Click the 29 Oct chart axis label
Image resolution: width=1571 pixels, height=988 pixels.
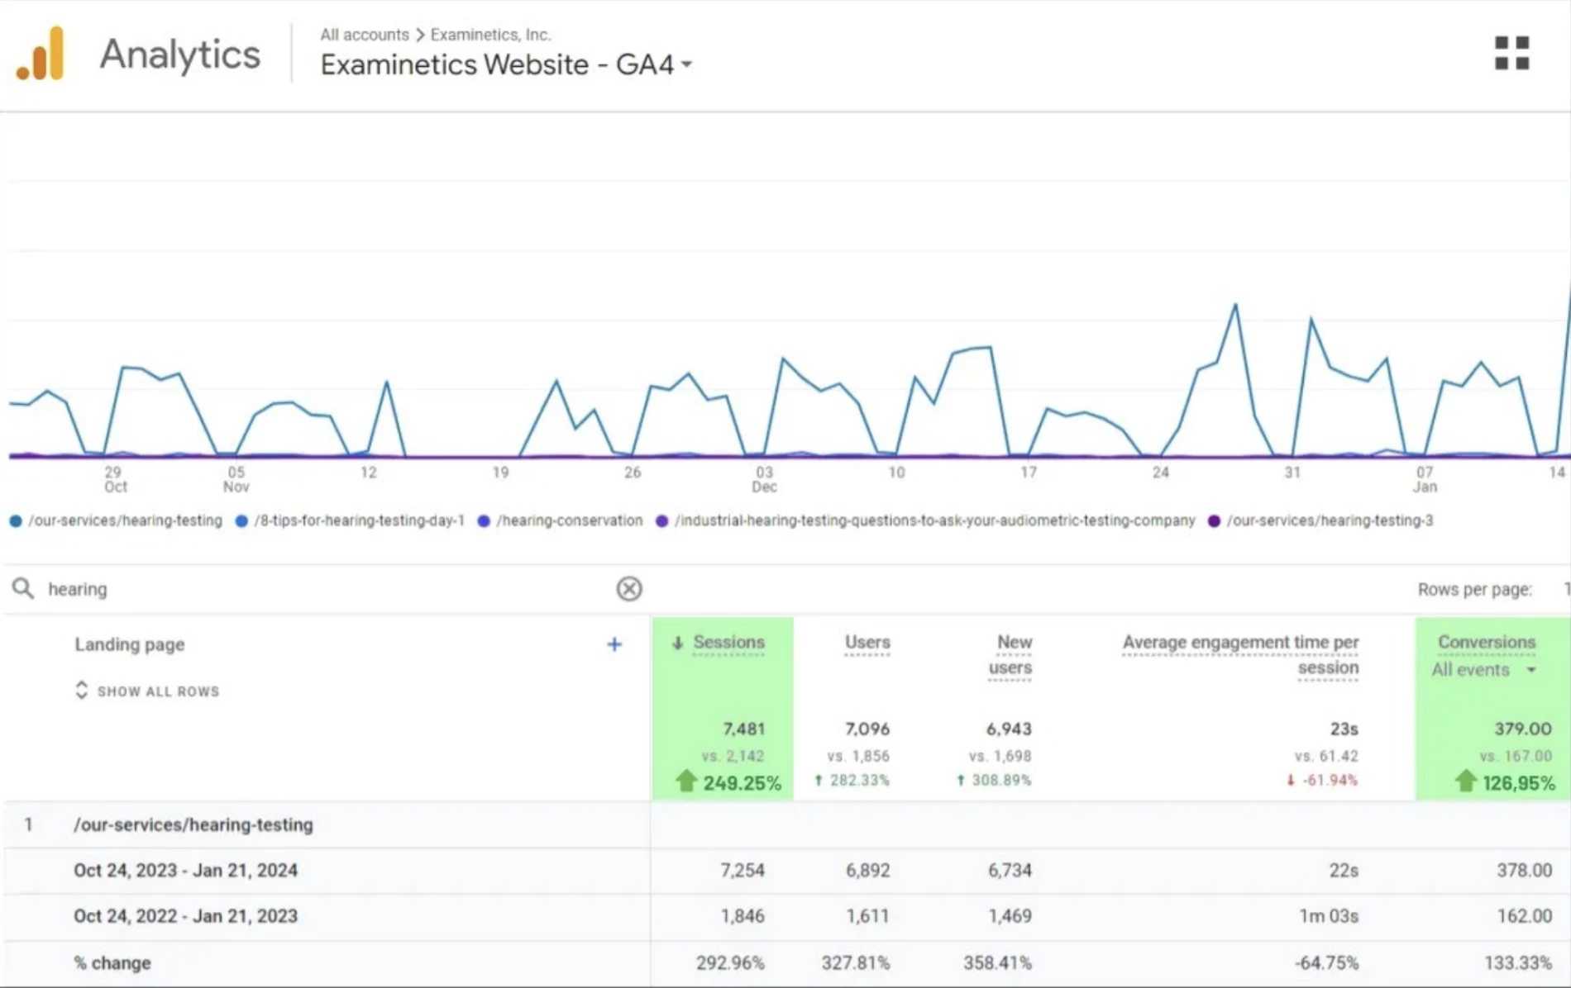115,479
